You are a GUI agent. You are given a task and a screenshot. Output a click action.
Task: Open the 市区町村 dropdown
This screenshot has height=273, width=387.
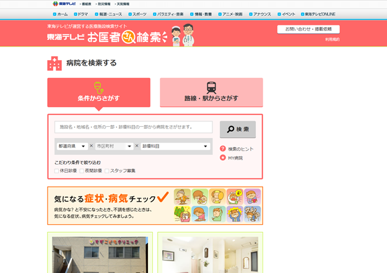pos(115,146)
